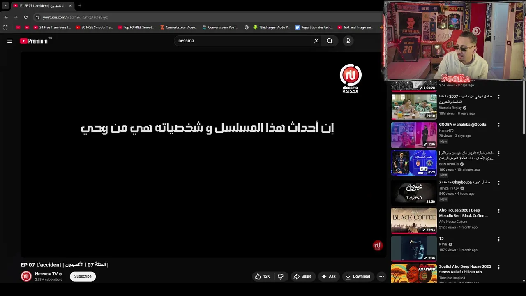Click the 2.93M subscribers text

(48, 280)
